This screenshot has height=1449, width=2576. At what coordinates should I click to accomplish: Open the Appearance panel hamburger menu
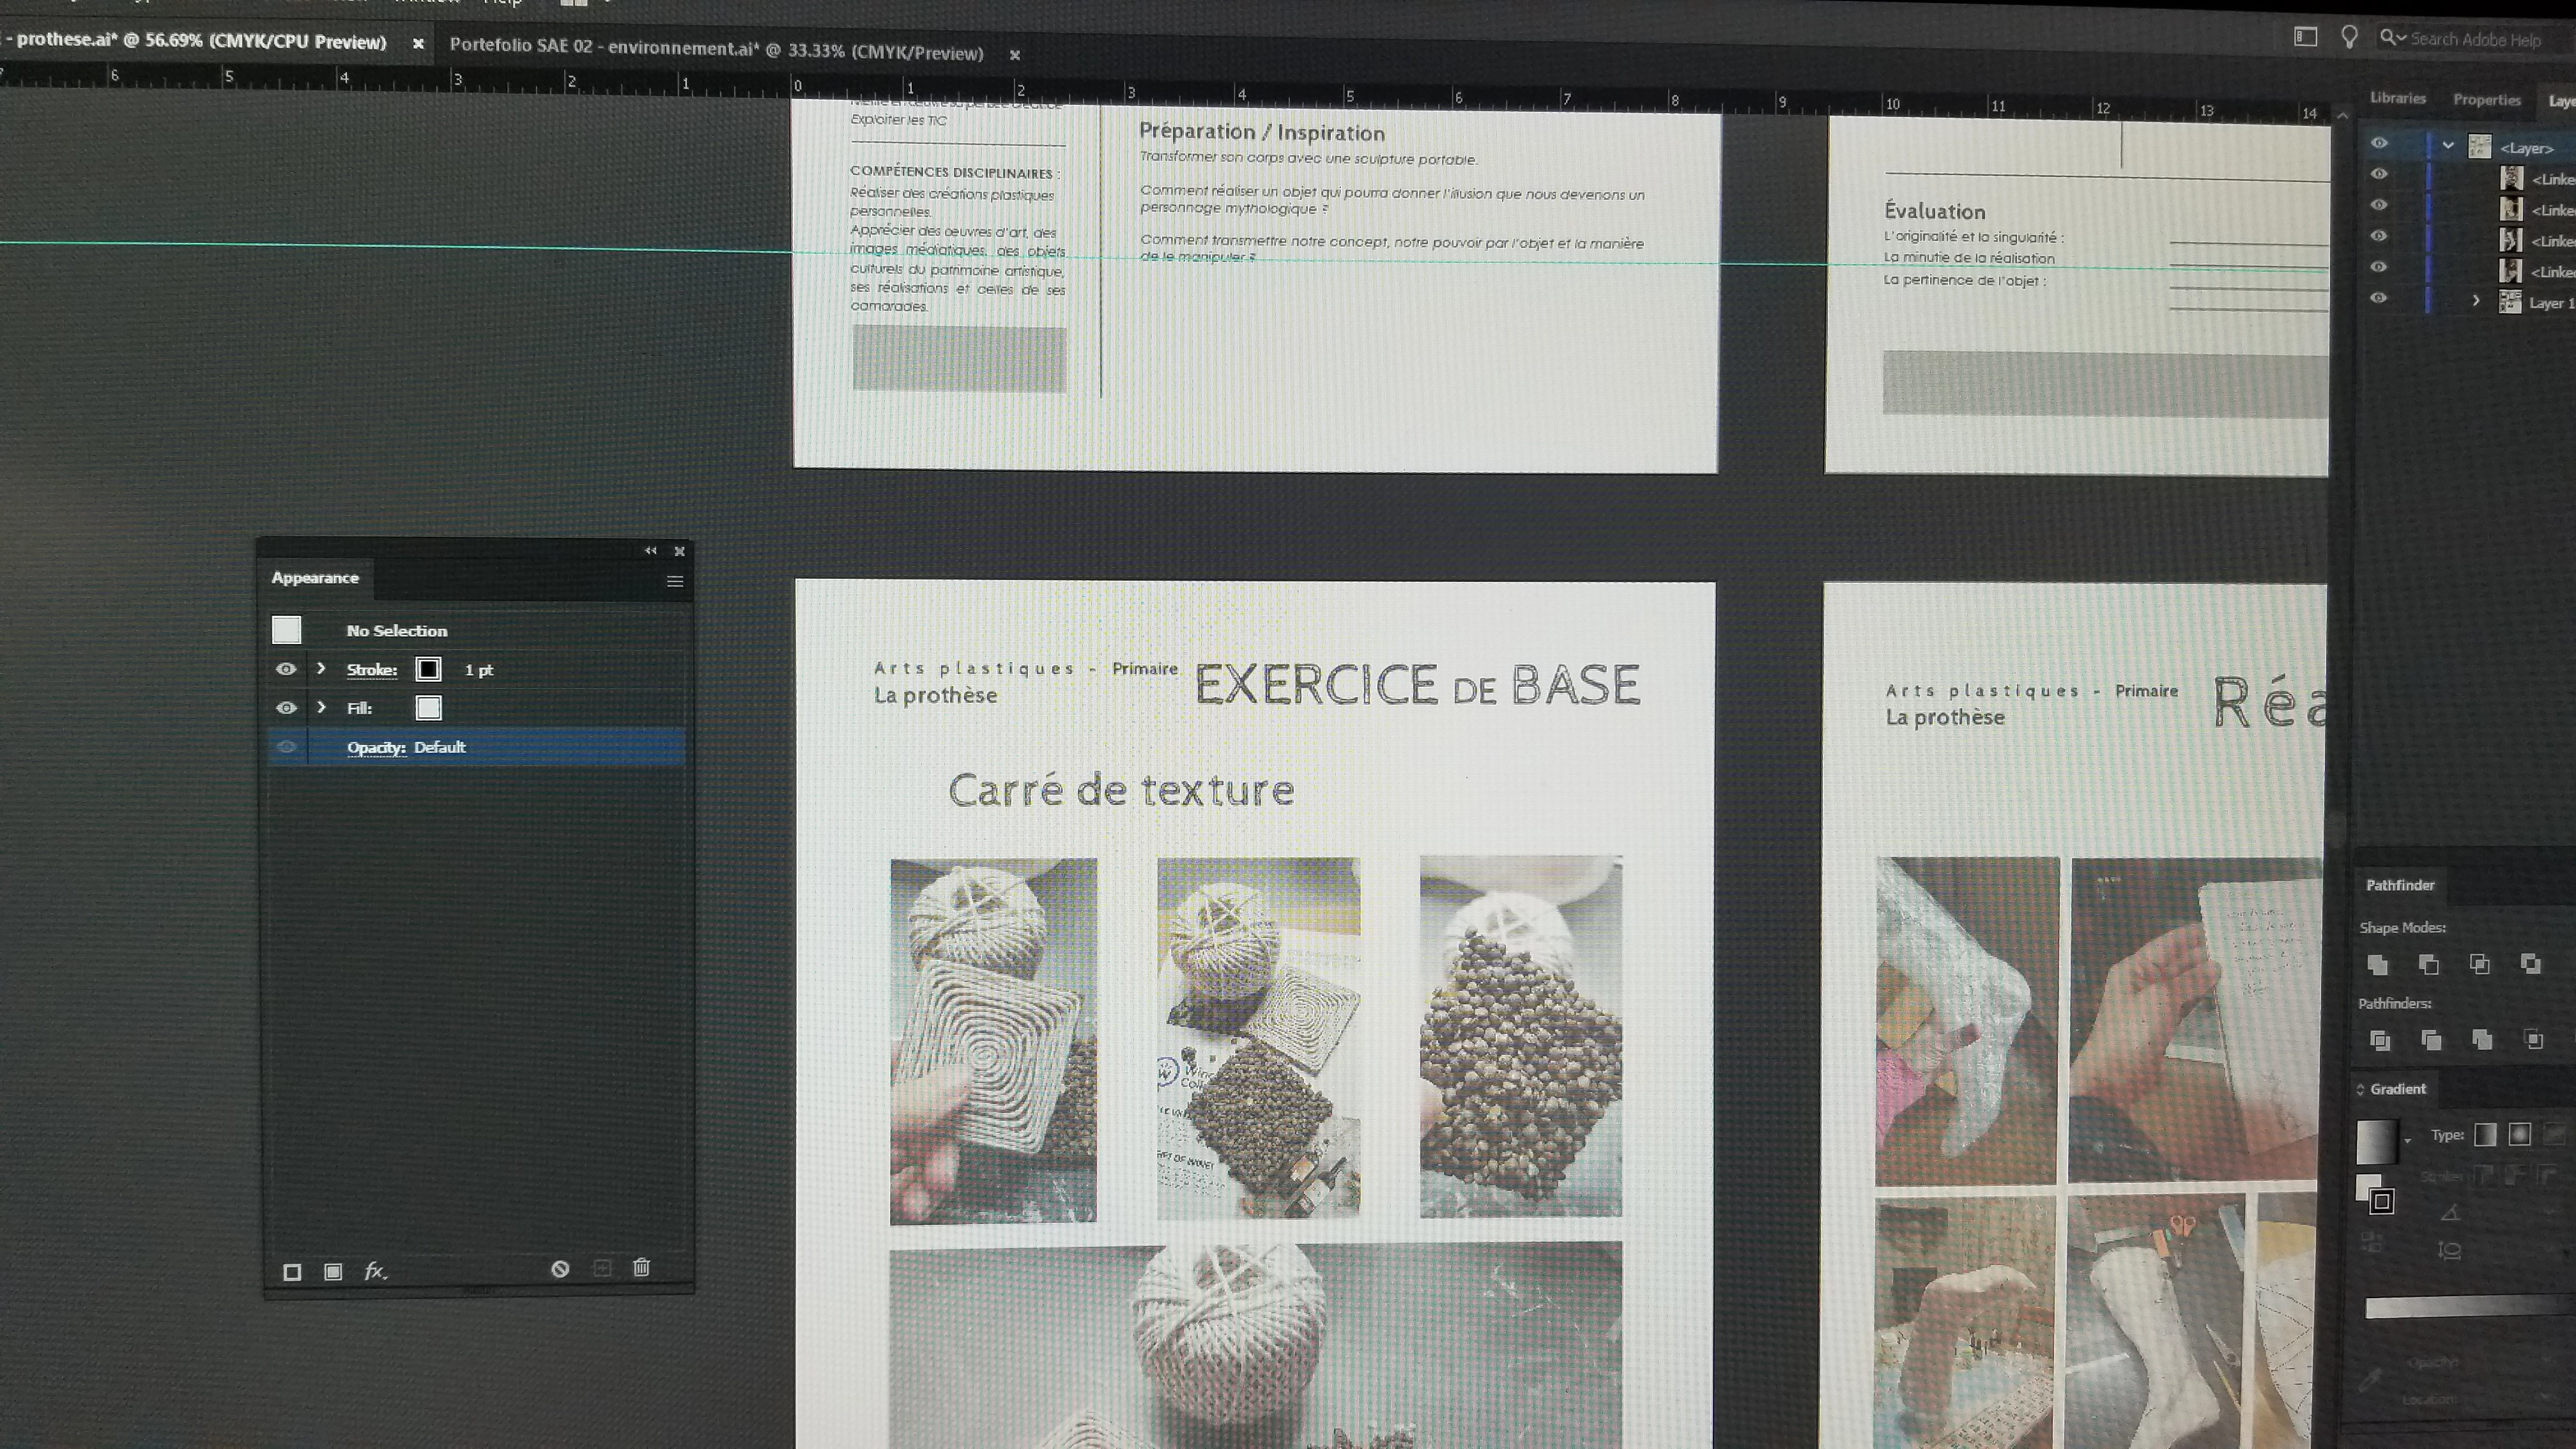coord(675,581)
